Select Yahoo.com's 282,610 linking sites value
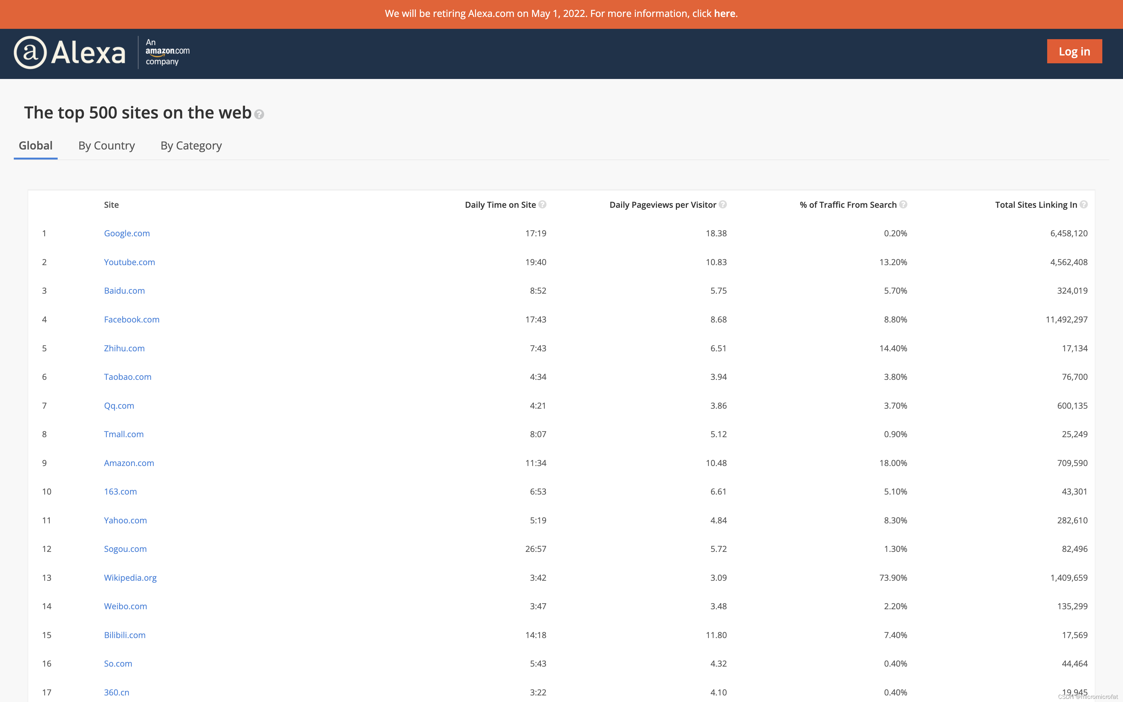Screen dimensions: 1123x702 pos(1072,520)
